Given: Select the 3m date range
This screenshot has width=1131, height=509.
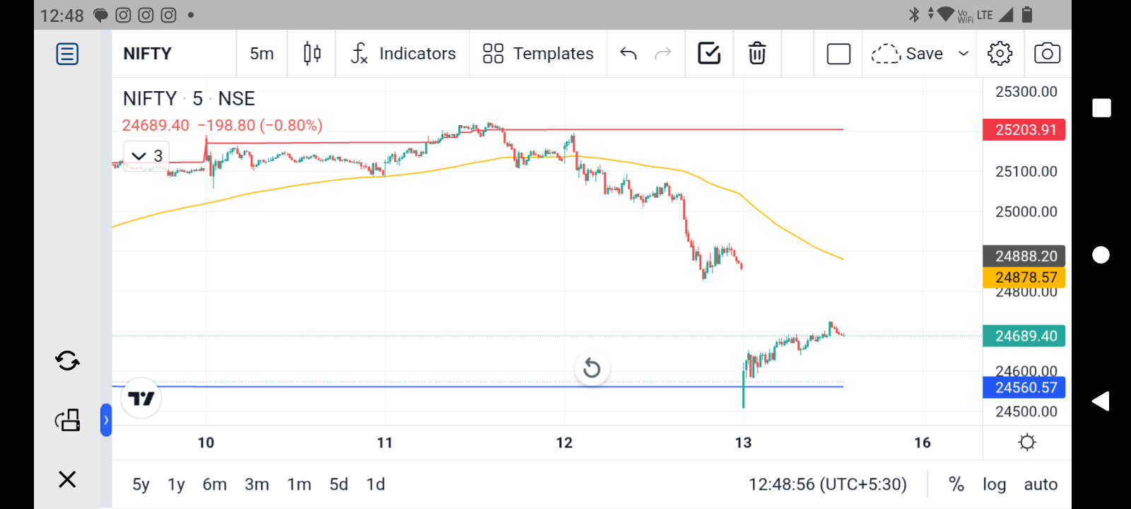Looking at the screenshot, I should 257,484.
